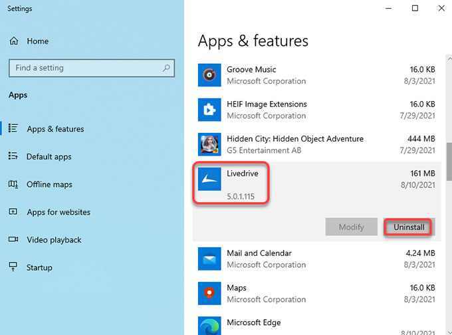Uninstall the Livedrive app
This screenshot has height=335, width=452.
pos(409,227)
